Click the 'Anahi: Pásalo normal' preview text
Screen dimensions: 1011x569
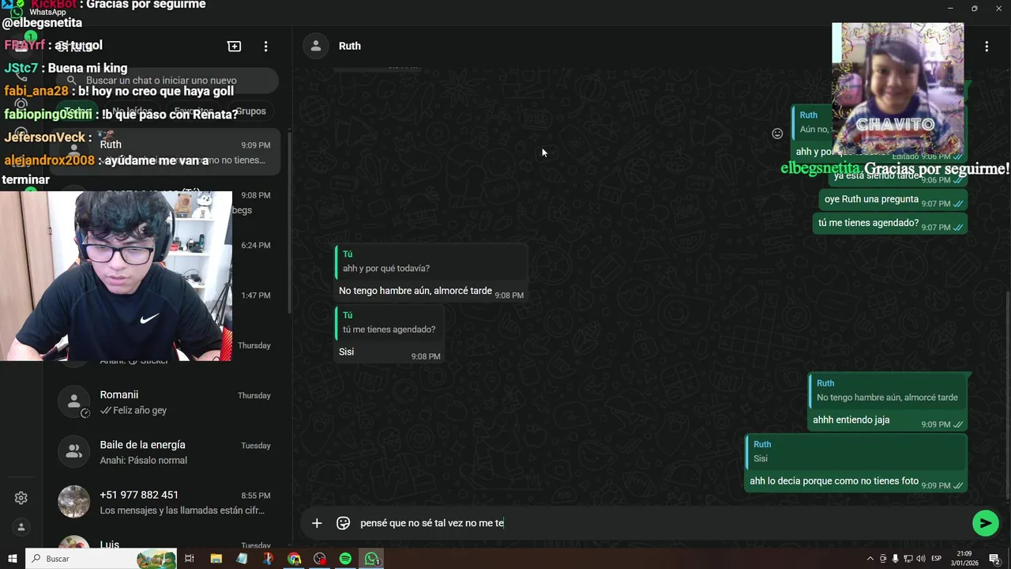[x=144, y=460]
